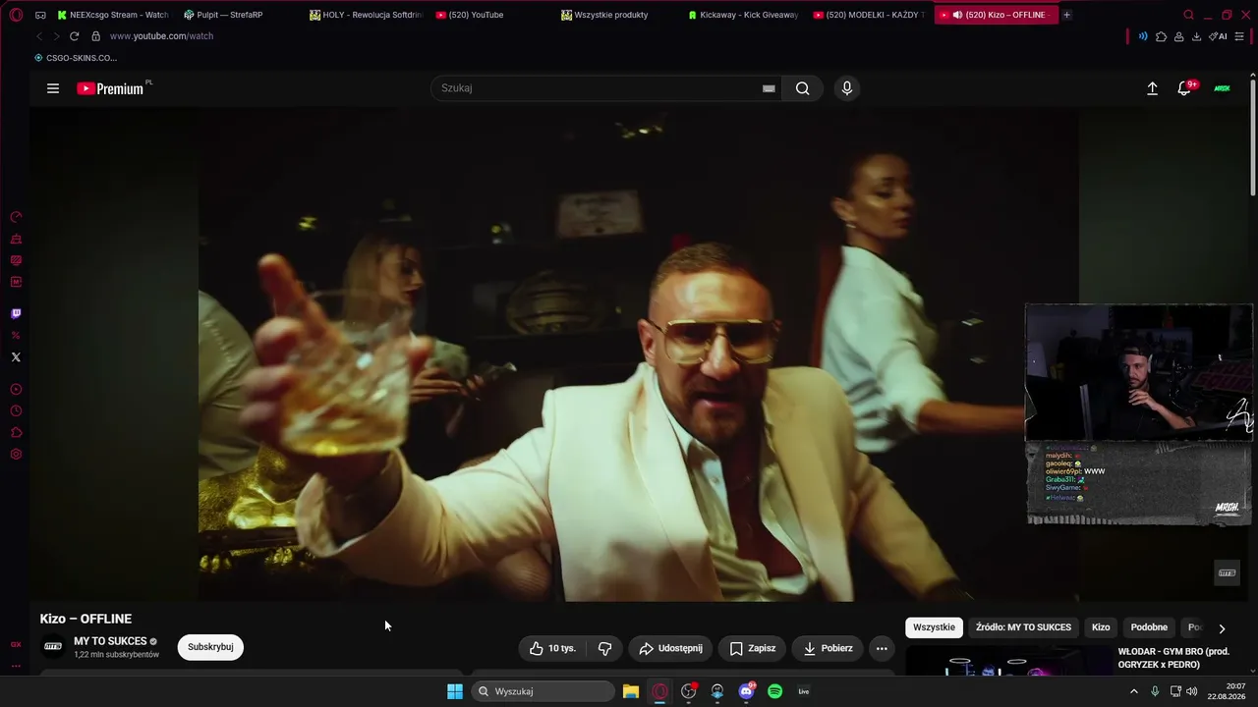
Task: Click the YouTube upload/create icon
Action: [x=1152, y=88]
